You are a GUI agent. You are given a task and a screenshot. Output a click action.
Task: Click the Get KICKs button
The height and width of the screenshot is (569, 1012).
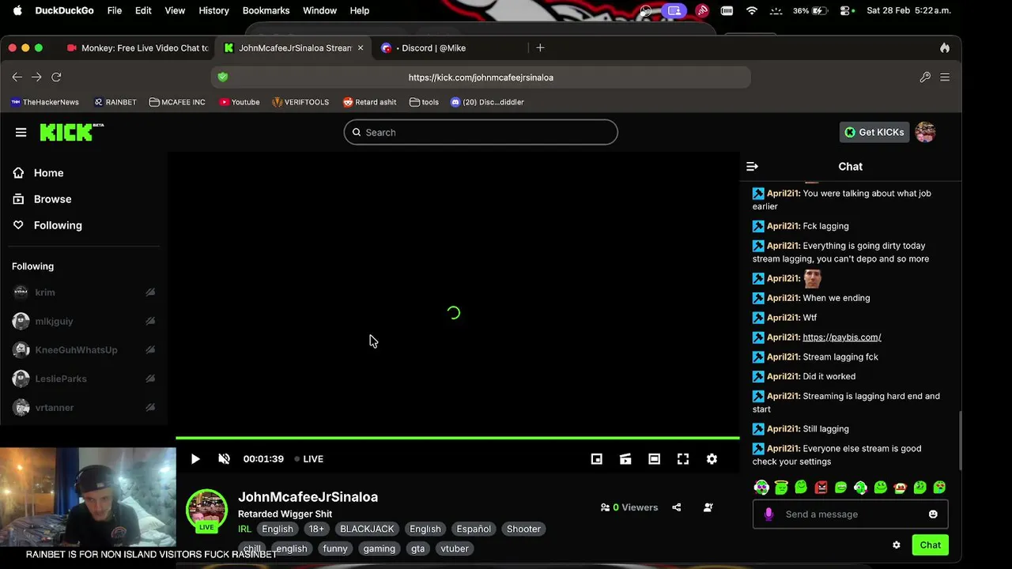click(874, 132)
